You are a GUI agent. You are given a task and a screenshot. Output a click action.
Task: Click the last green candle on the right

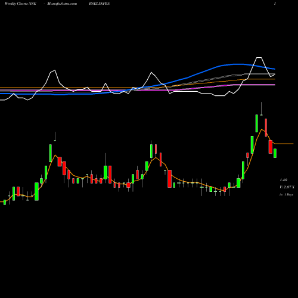(x=275, y=153)
